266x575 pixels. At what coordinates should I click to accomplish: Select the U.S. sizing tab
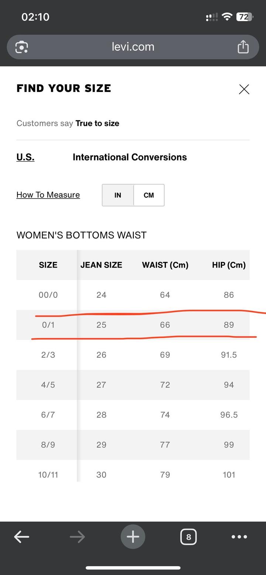(x=25, y=157)
